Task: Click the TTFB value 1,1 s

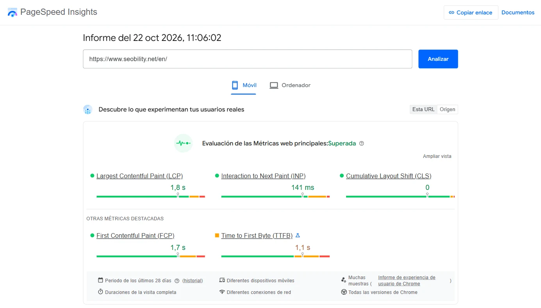Action: [303, 248]
